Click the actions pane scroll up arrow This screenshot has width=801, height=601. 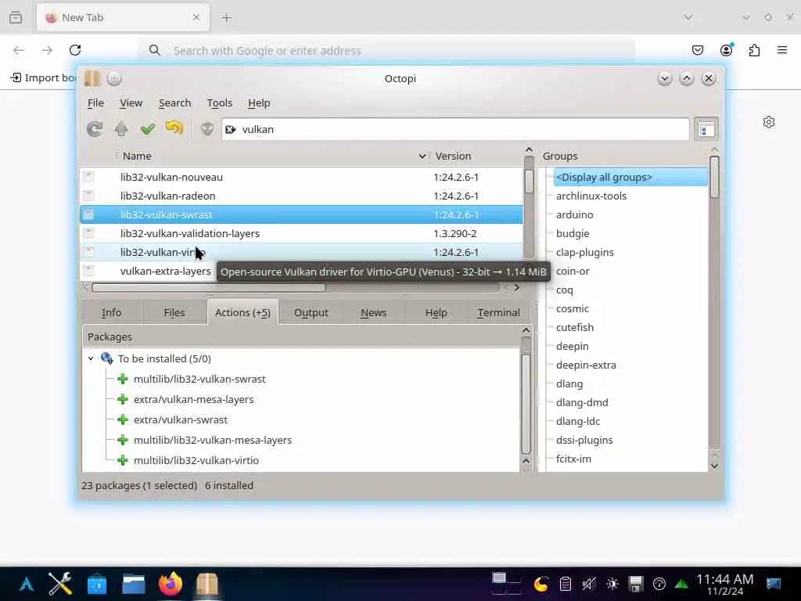526,330
